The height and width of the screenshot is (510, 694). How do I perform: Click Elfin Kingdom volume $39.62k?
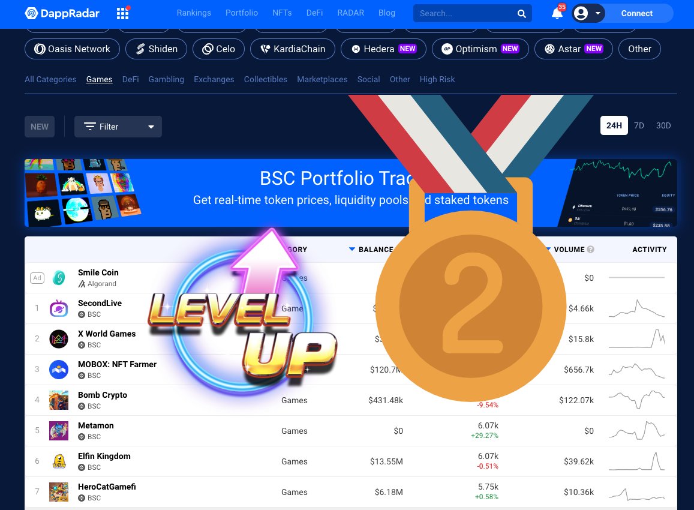(x=578, y=461)
